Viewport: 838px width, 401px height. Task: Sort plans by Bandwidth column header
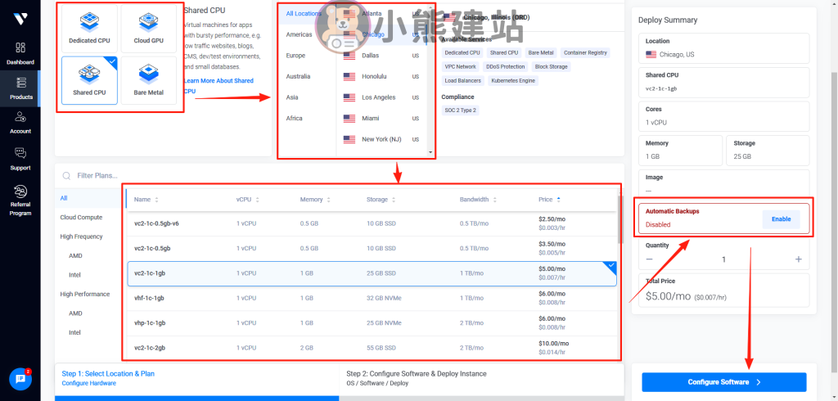tap(478, 199)
